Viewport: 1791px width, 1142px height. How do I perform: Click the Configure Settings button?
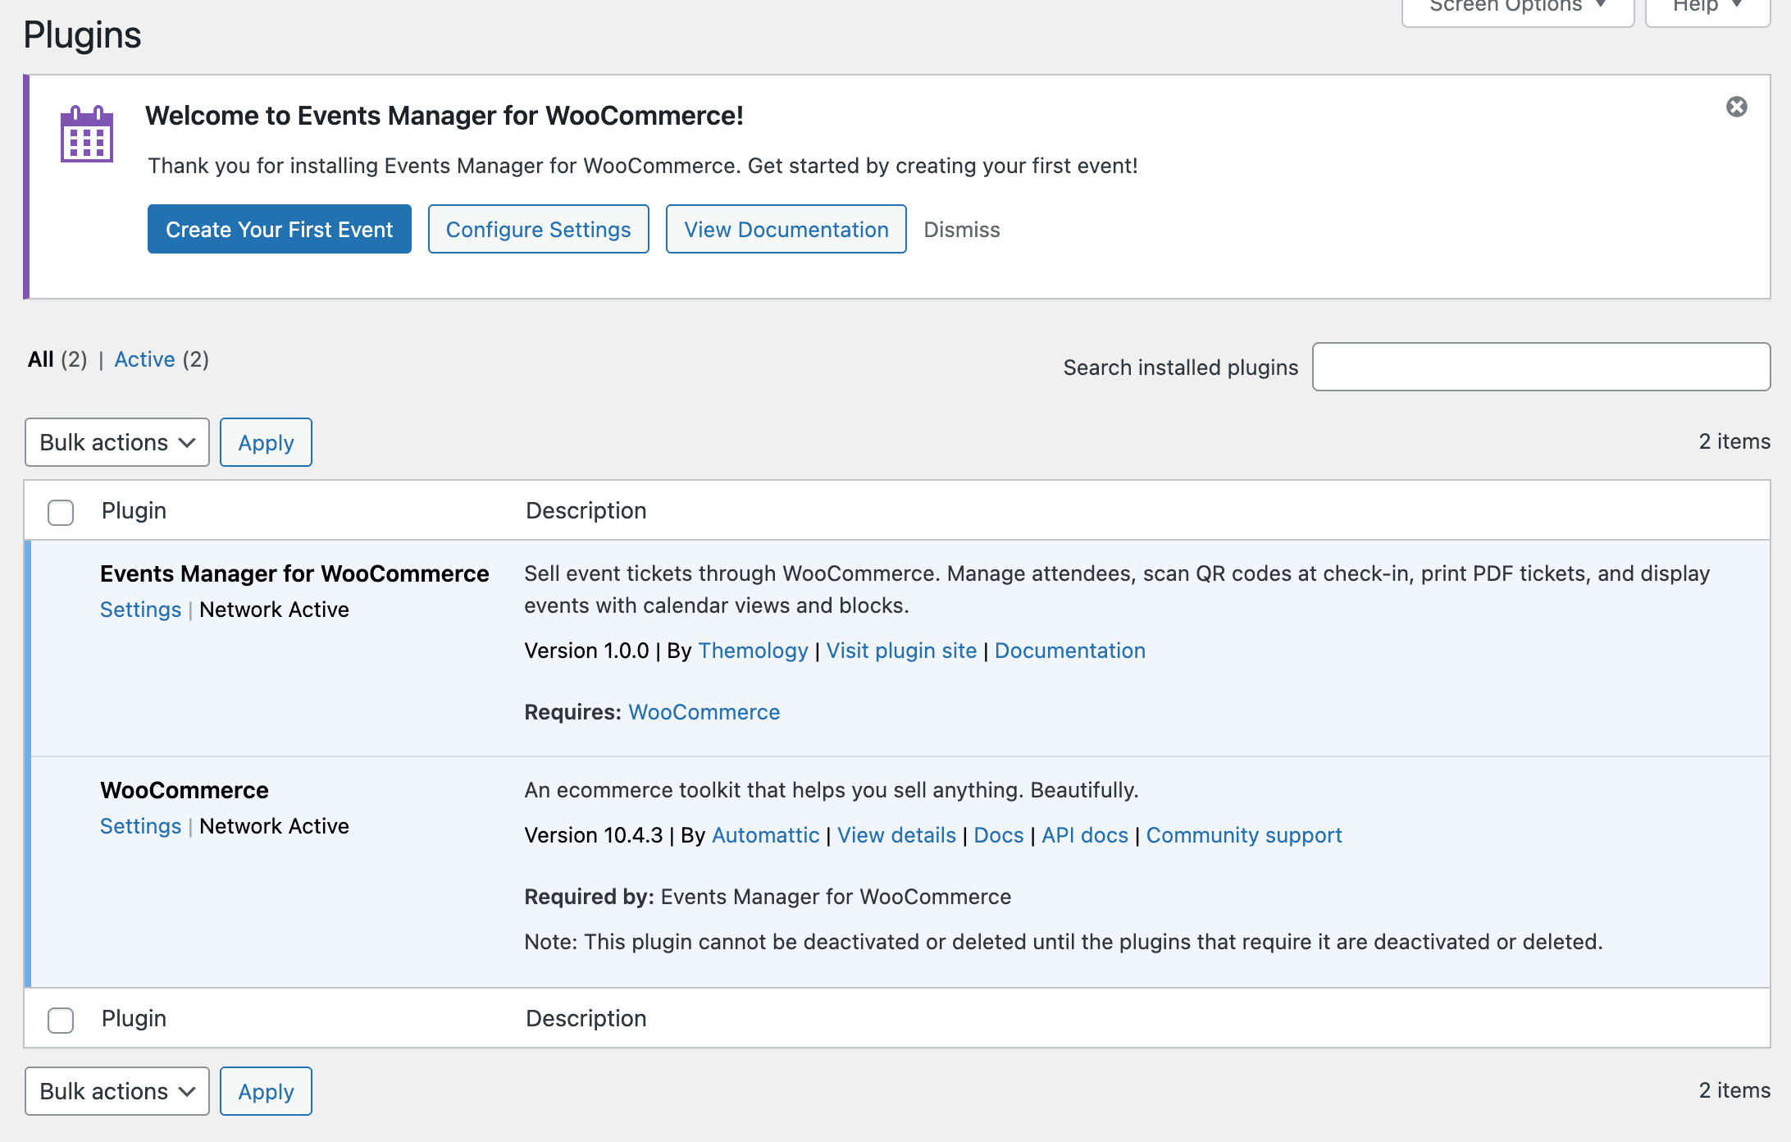point(538,230)
